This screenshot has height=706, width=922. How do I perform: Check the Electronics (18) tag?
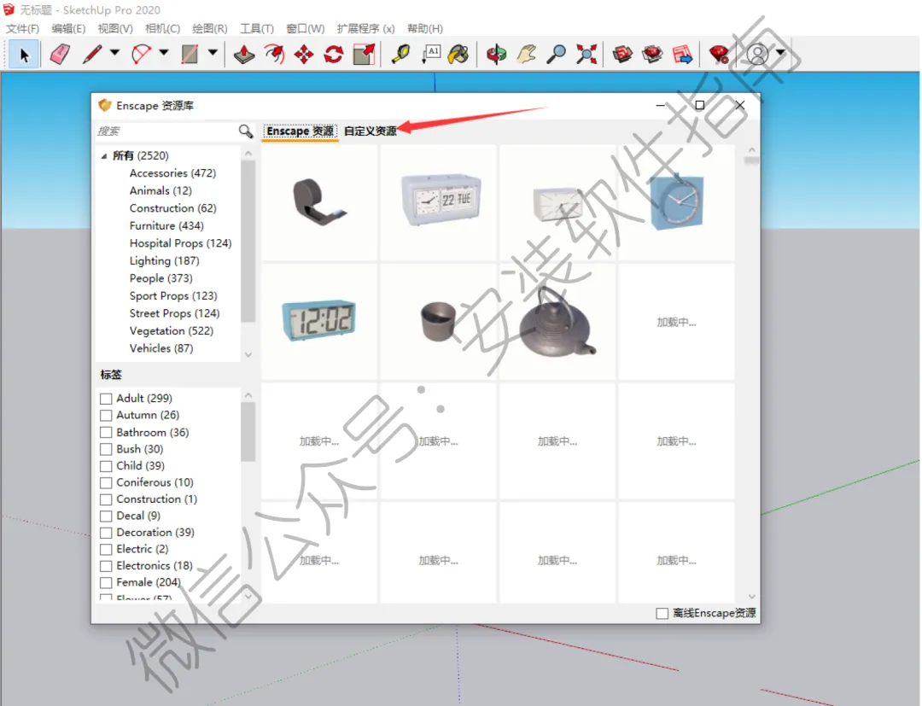coord(106,565)
